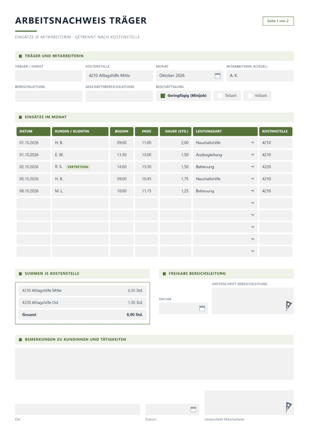Click Kundin cell showing M. L.
The height and width of the screenshot is (437, 309).
80,191
